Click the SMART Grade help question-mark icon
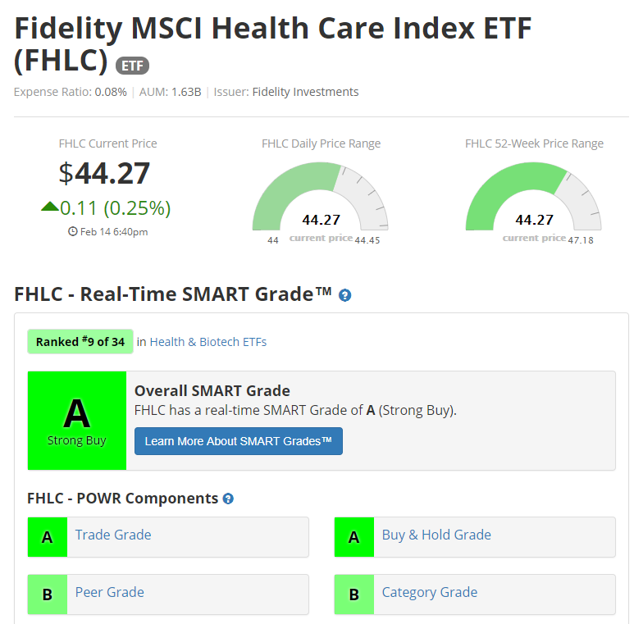 (x=345, y=295)
